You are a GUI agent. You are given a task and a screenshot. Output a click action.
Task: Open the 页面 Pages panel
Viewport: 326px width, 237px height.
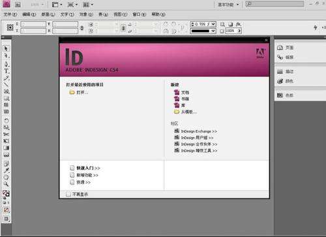(286, 48)
